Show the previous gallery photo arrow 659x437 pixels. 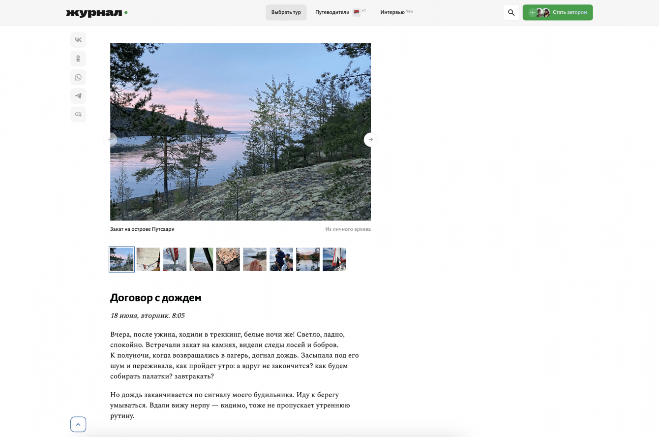click(110, 140)
